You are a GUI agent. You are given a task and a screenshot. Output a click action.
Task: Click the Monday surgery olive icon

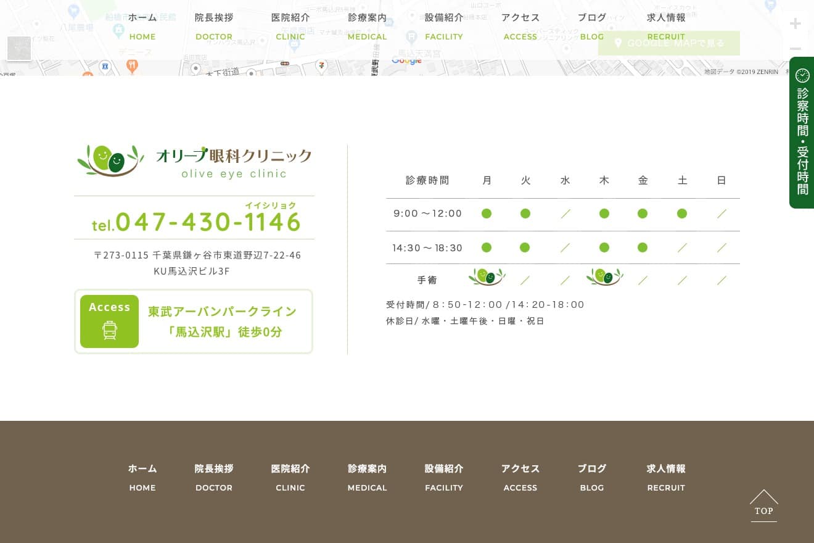pyautogui.click(x=487, y=276)
